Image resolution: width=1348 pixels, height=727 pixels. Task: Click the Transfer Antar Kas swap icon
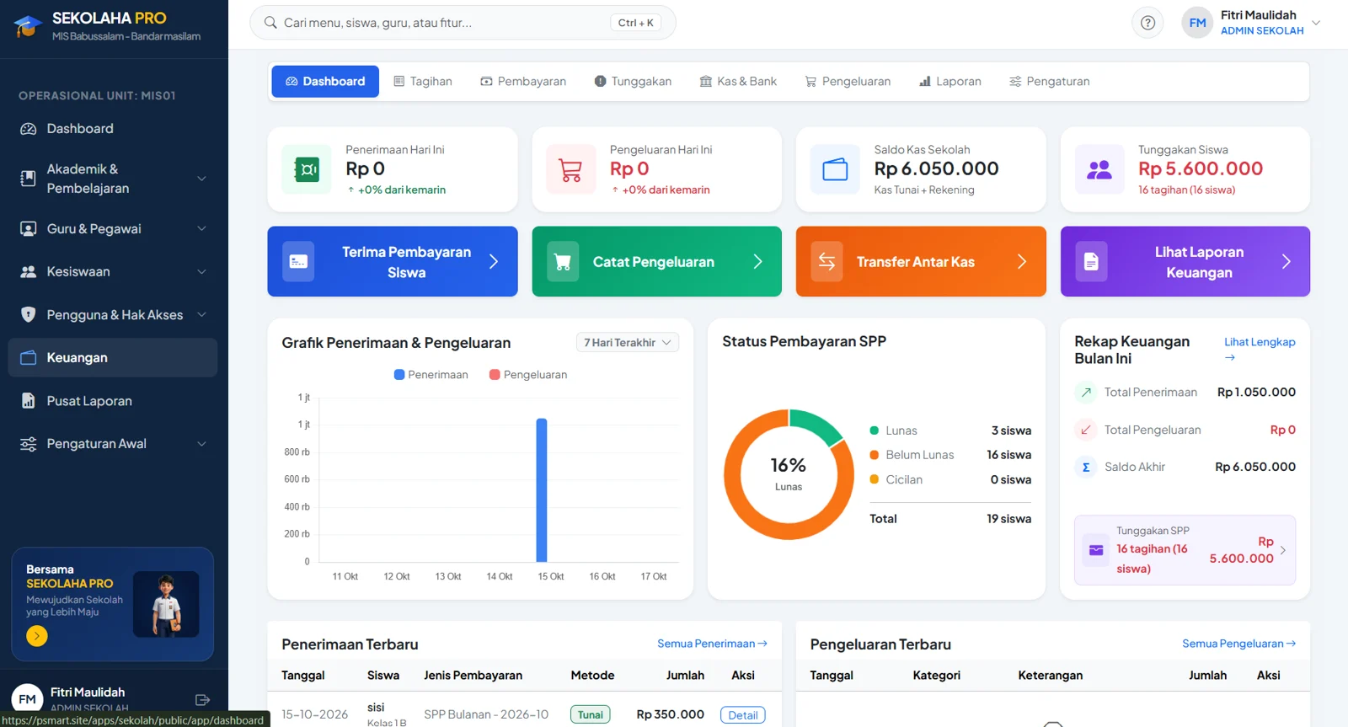pyautogui.click(x=826, y=261)
